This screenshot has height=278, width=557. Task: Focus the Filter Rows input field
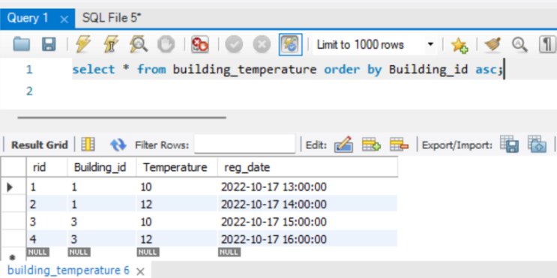tap(244, 144)
